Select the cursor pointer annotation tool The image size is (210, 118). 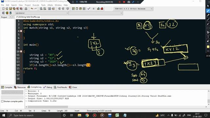click(208, 6)
